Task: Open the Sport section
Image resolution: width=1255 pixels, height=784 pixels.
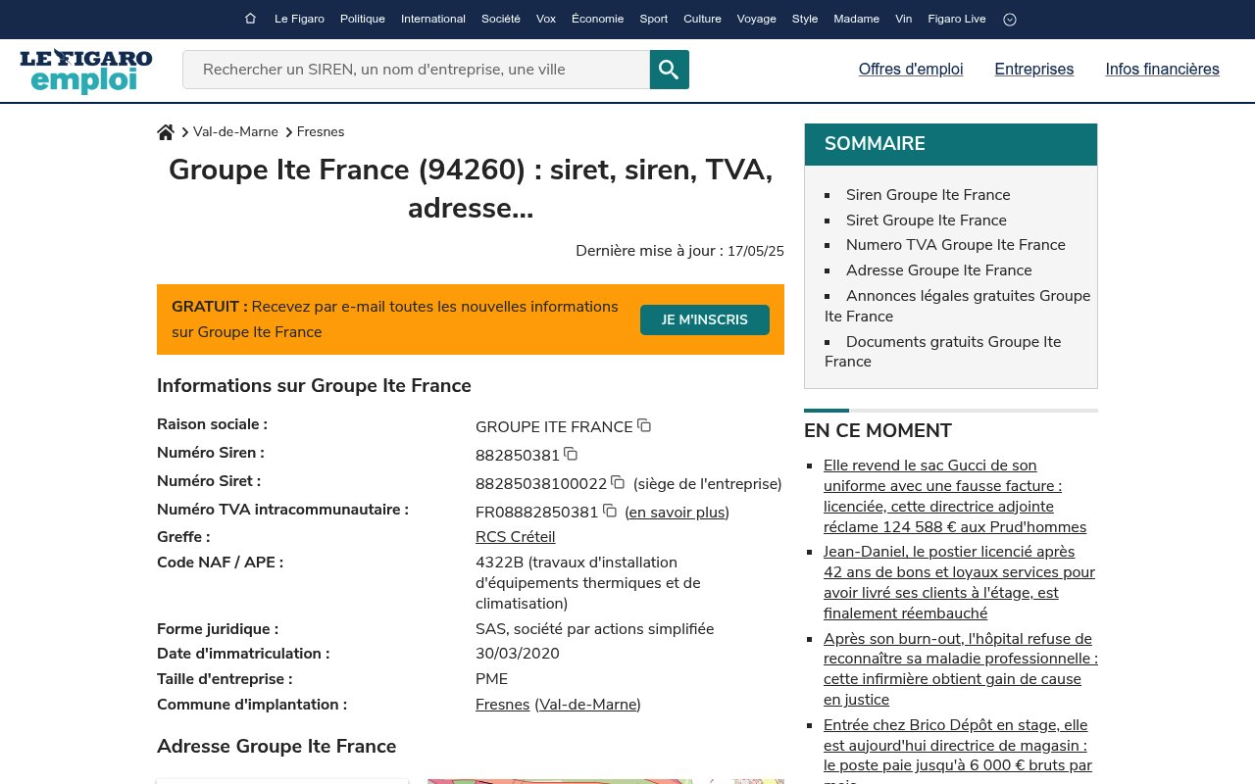Action: [x=654, y=19]
